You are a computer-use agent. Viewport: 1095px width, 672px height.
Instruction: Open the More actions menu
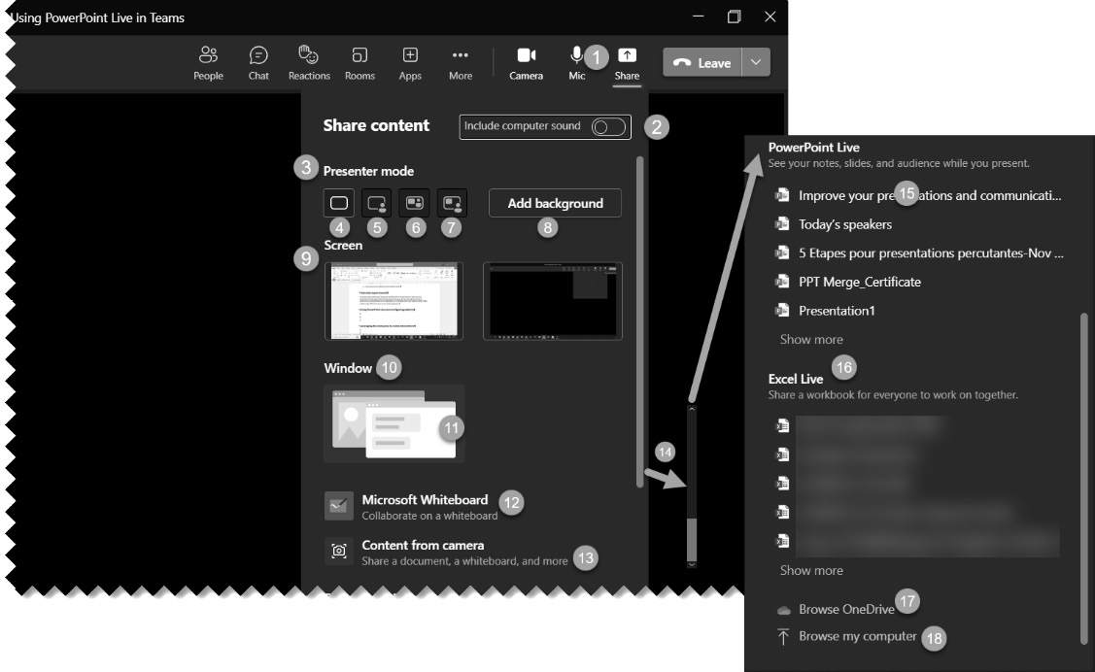tap(461, 63)
